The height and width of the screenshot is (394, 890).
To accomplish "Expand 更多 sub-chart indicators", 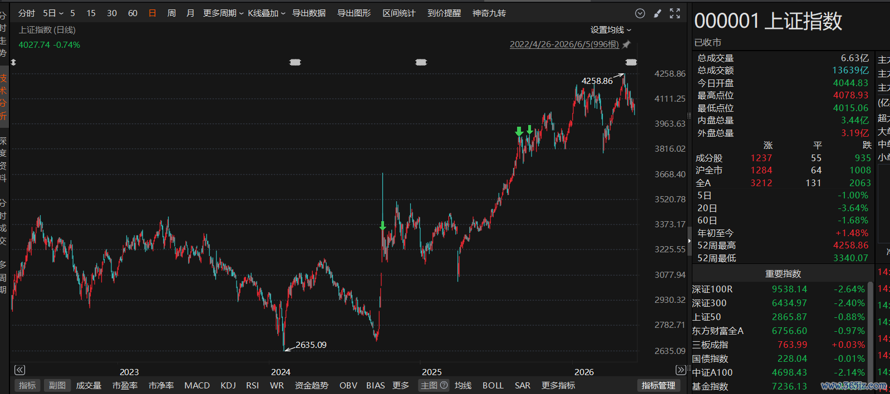I will coord(401,386).
